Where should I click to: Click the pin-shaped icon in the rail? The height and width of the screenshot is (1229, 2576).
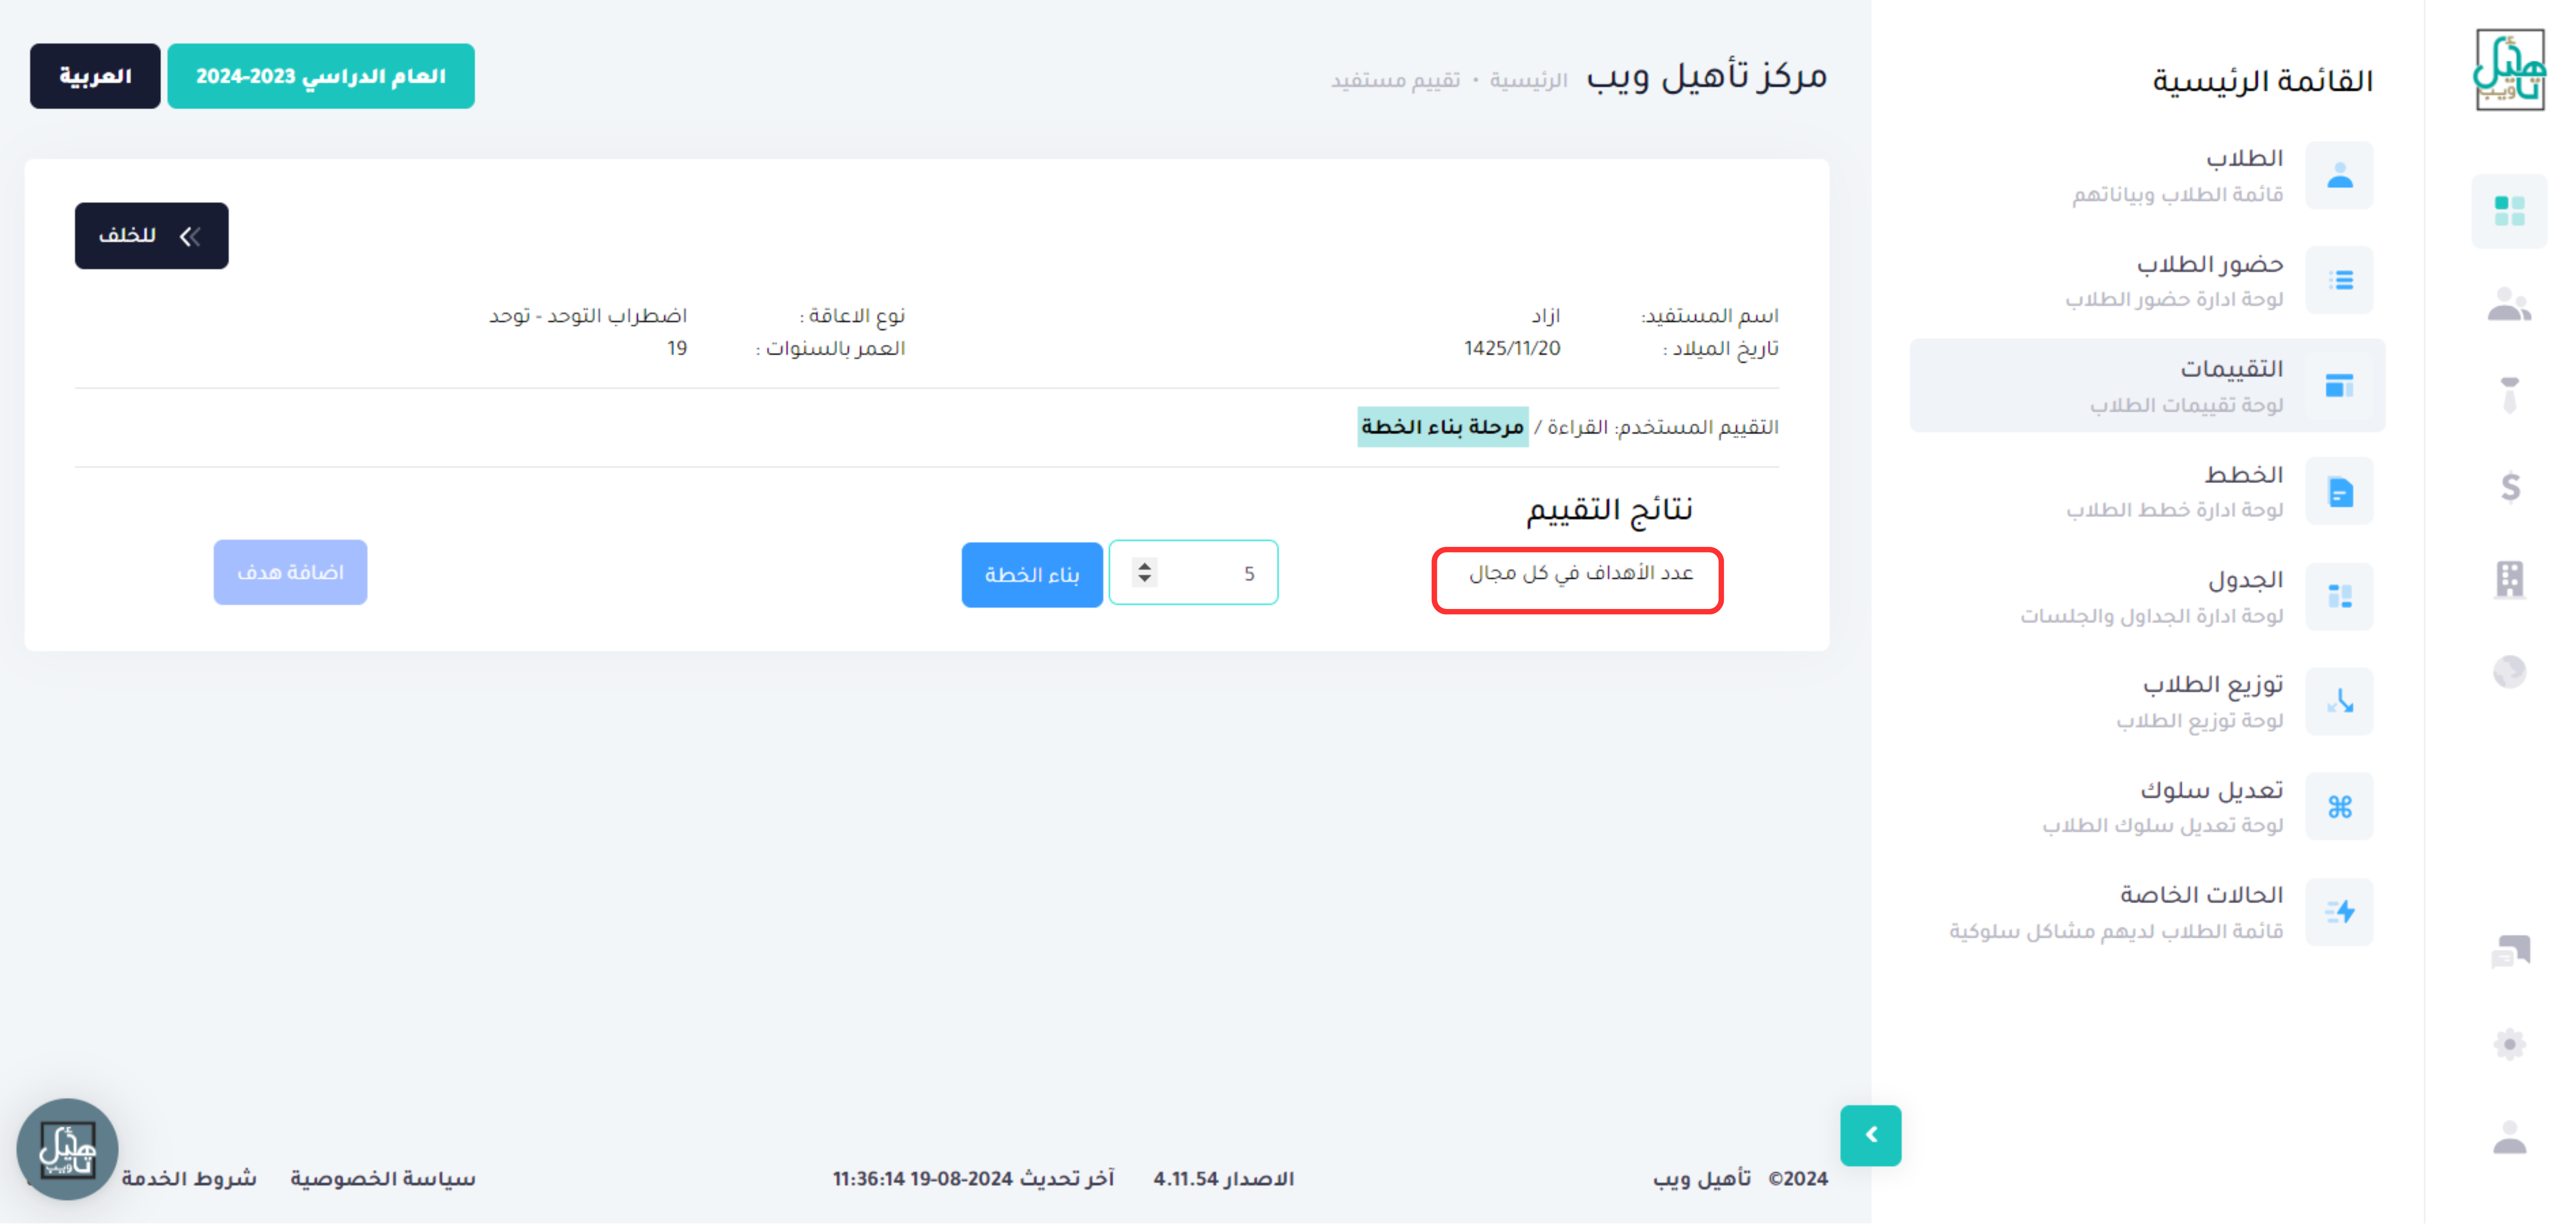click(x=2509, y=396)
